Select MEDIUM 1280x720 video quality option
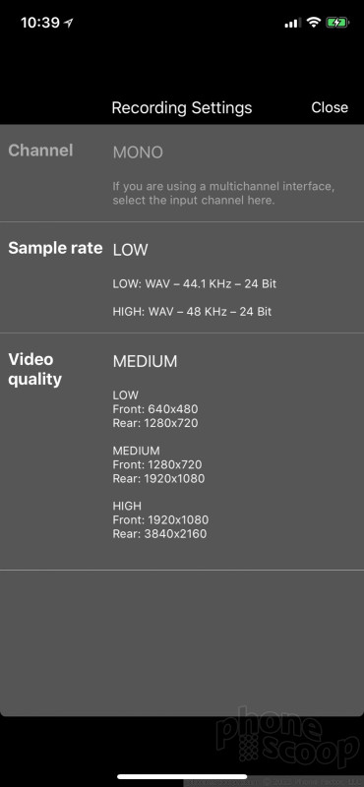This screenshot has height=787, width=364. 158,464
